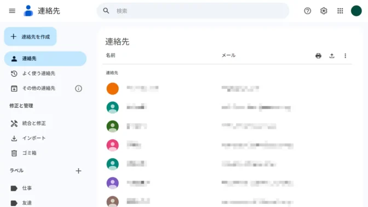368x207 pixels.
Task: Select the 仕事 label
Action: click(45, 188)
